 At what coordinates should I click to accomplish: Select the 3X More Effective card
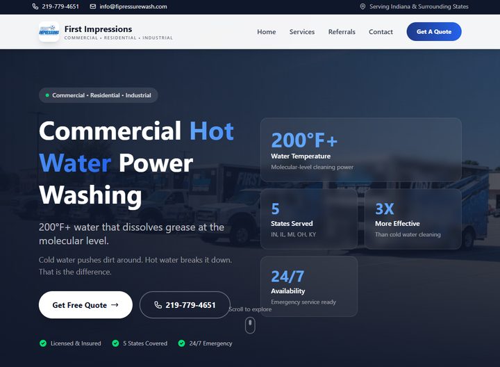pos(413,219)
